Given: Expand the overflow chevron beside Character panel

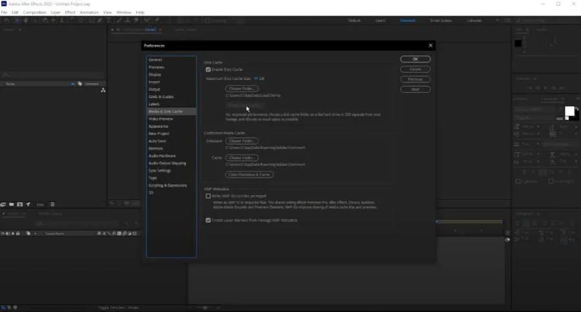Looking at the screenshot, I should pos(578,99).
